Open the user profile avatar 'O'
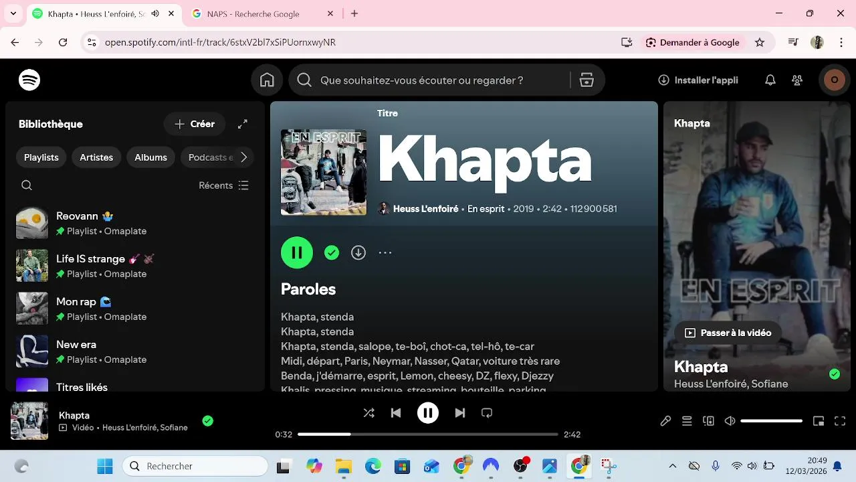 (x=834, y=80)
